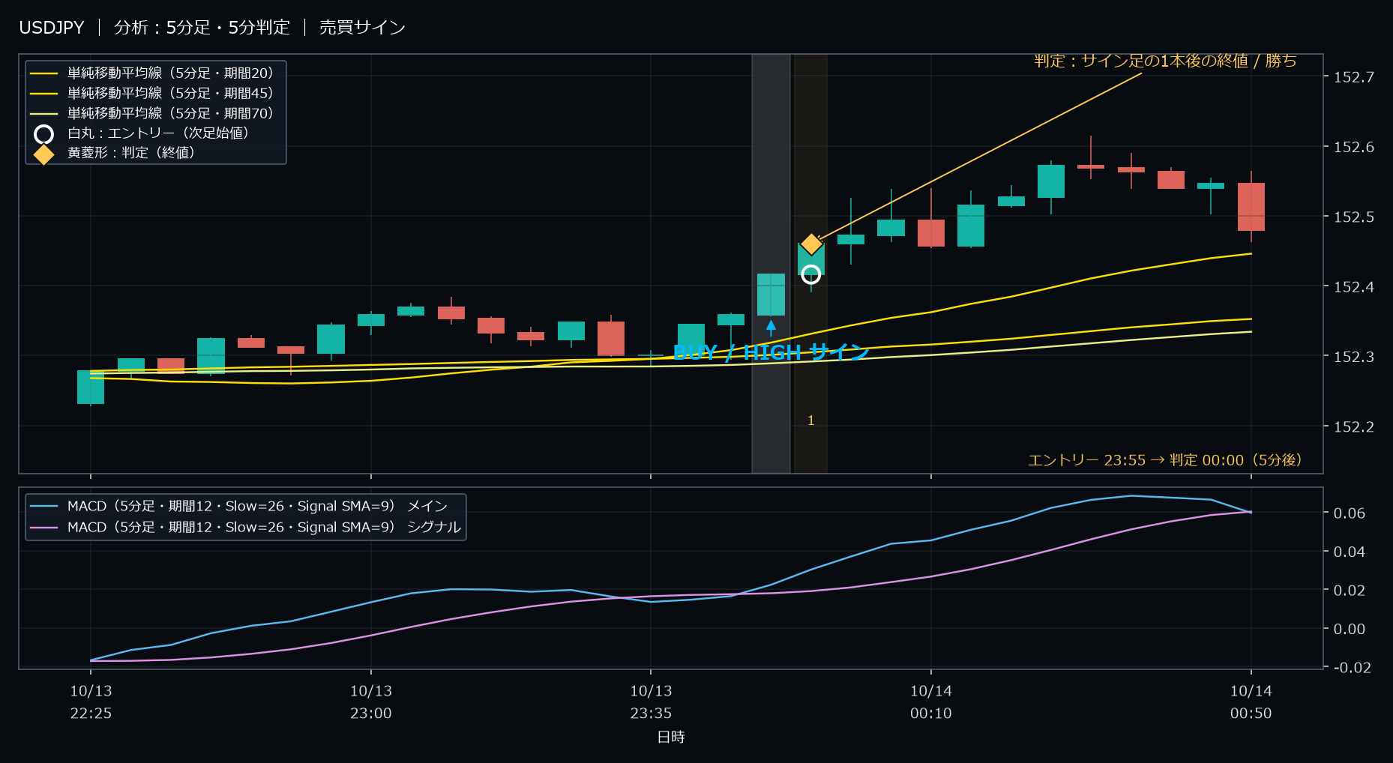Click the 0.04 MACD axis label
Screen dimensions: 1393x763
[1350, 552]
